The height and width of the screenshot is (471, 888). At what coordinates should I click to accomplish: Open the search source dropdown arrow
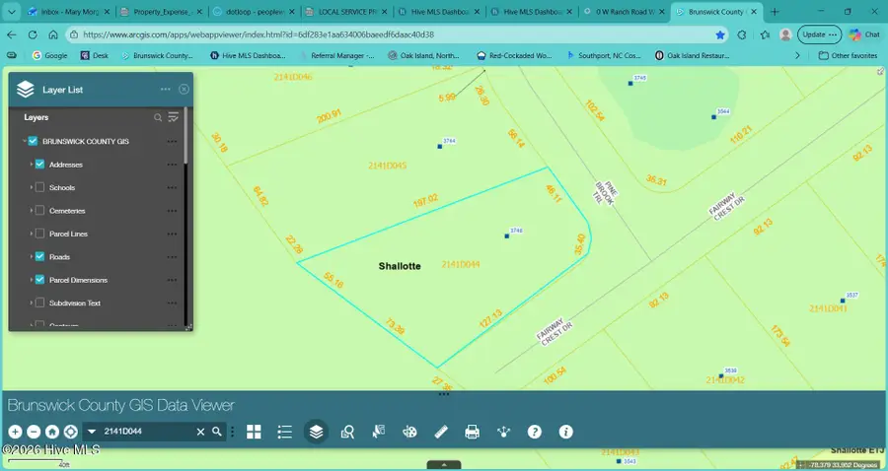tap(92, 432)
